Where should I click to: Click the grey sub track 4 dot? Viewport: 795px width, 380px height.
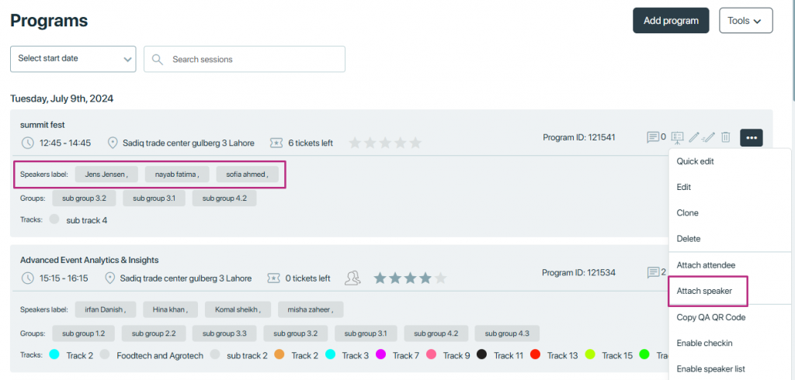pyautogui.click(x=54, y=219)
